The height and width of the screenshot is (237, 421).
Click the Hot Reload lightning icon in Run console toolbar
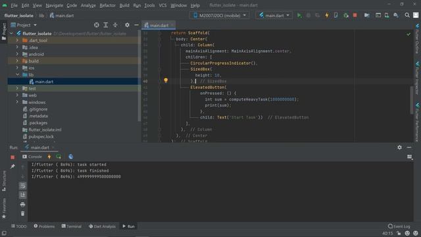[x=49, y=157]
